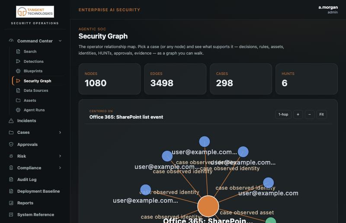This screenshot has width=346, height=223.
Task: Select the topmost blue user@example.com node
Action: click(204, 142)
